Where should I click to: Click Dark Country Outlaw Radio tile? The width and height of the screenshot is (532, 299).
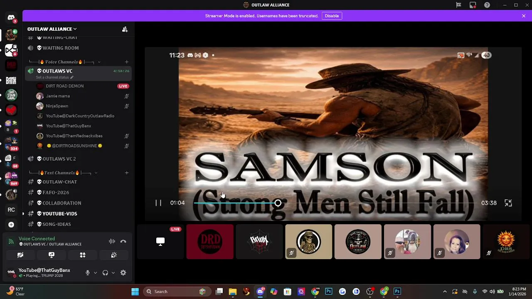click(358, 242)
